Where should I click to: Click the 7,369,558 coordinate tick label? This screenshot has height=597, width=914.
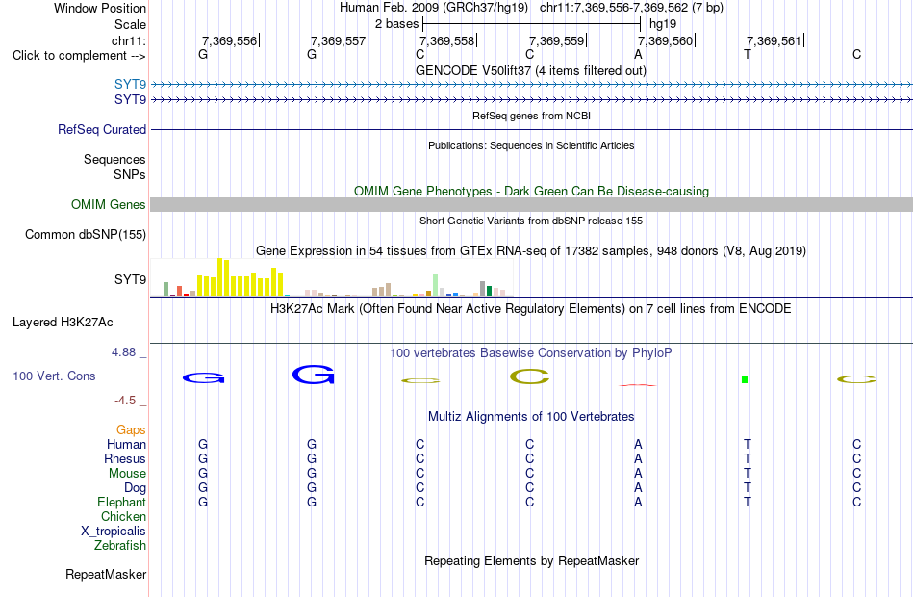(447, 40)
